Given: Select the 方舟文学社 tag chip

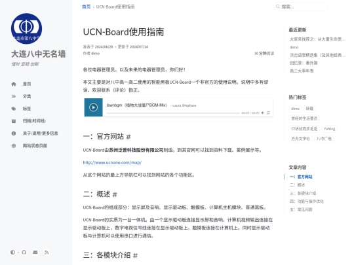Looking at the screenshot, I should pyautogui.click(x=300, y=139).
